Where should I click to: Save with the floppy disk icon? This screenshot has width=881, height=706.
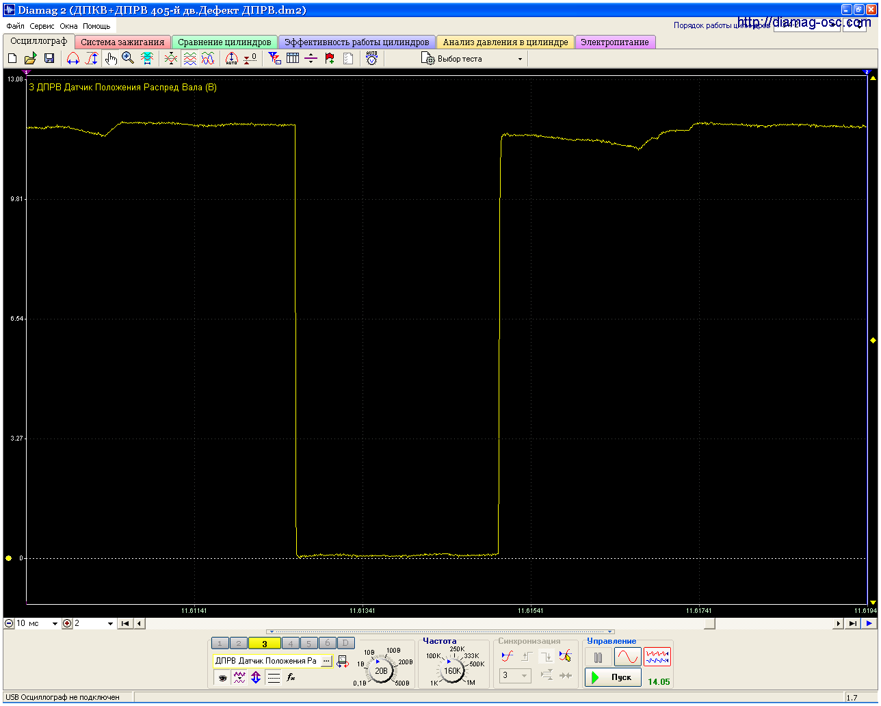pos(49,59)
